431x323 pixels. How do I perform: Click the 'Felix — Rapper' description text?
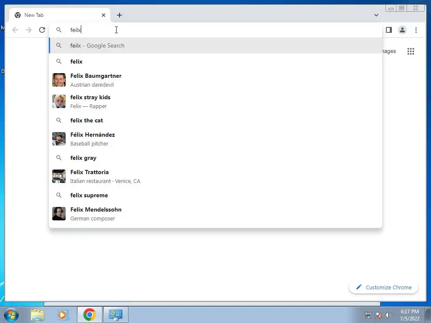88,106
